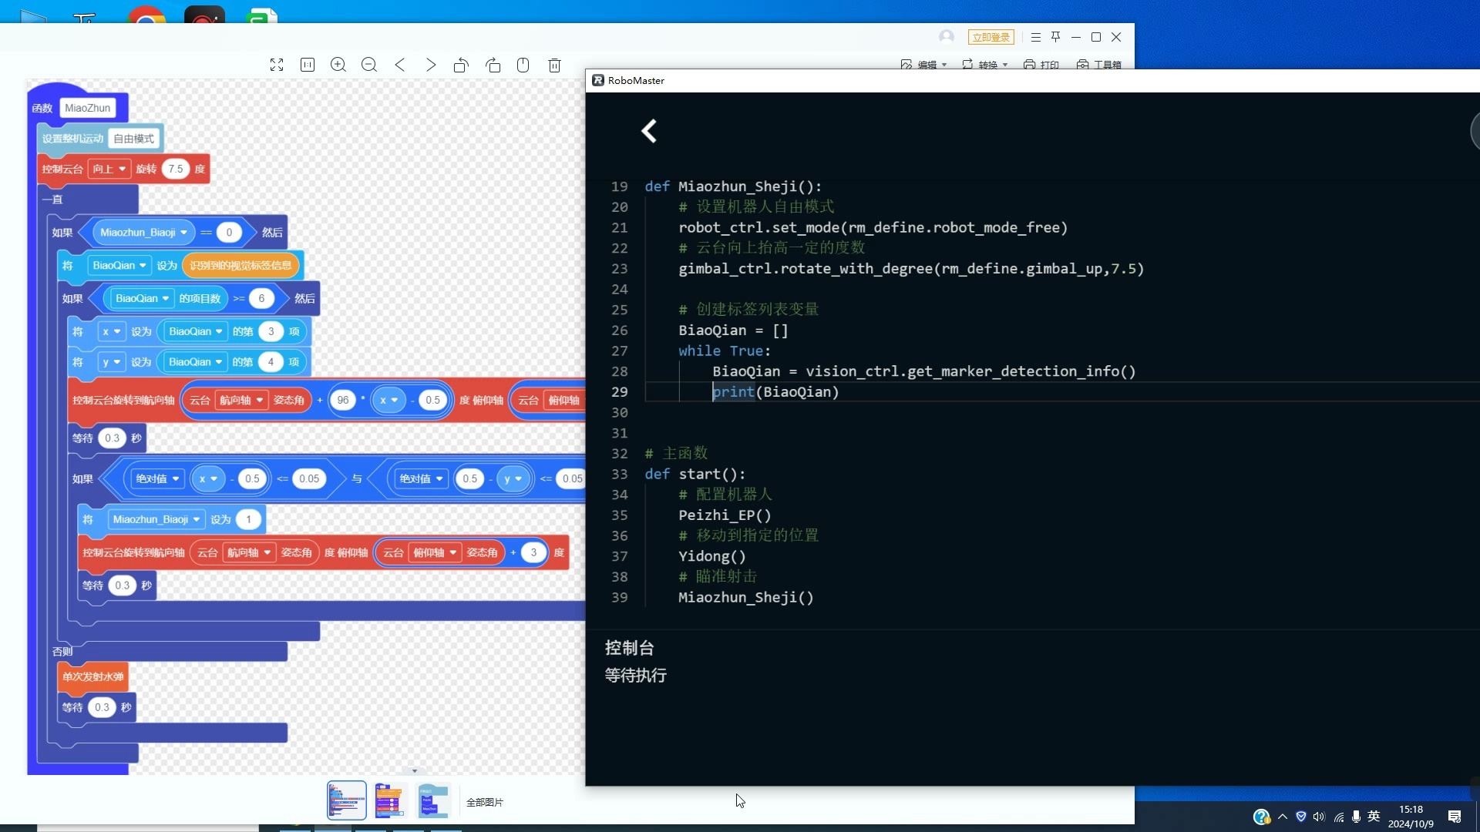Viewport: 1480px width, 832px height.
Task: Toggle the 英 input language indicator
Action: (1374, 817)
